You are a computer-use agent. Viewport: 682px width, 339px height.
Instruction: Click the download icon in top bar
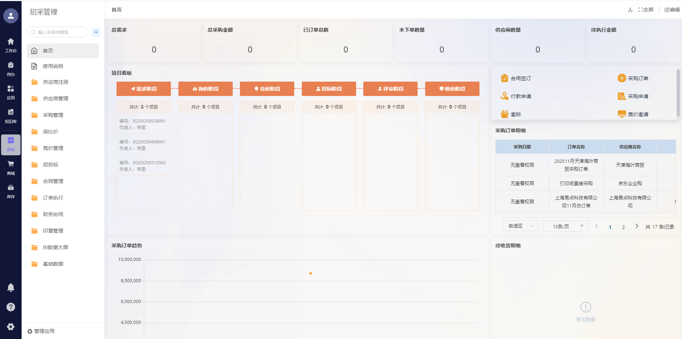coord(630,10)
